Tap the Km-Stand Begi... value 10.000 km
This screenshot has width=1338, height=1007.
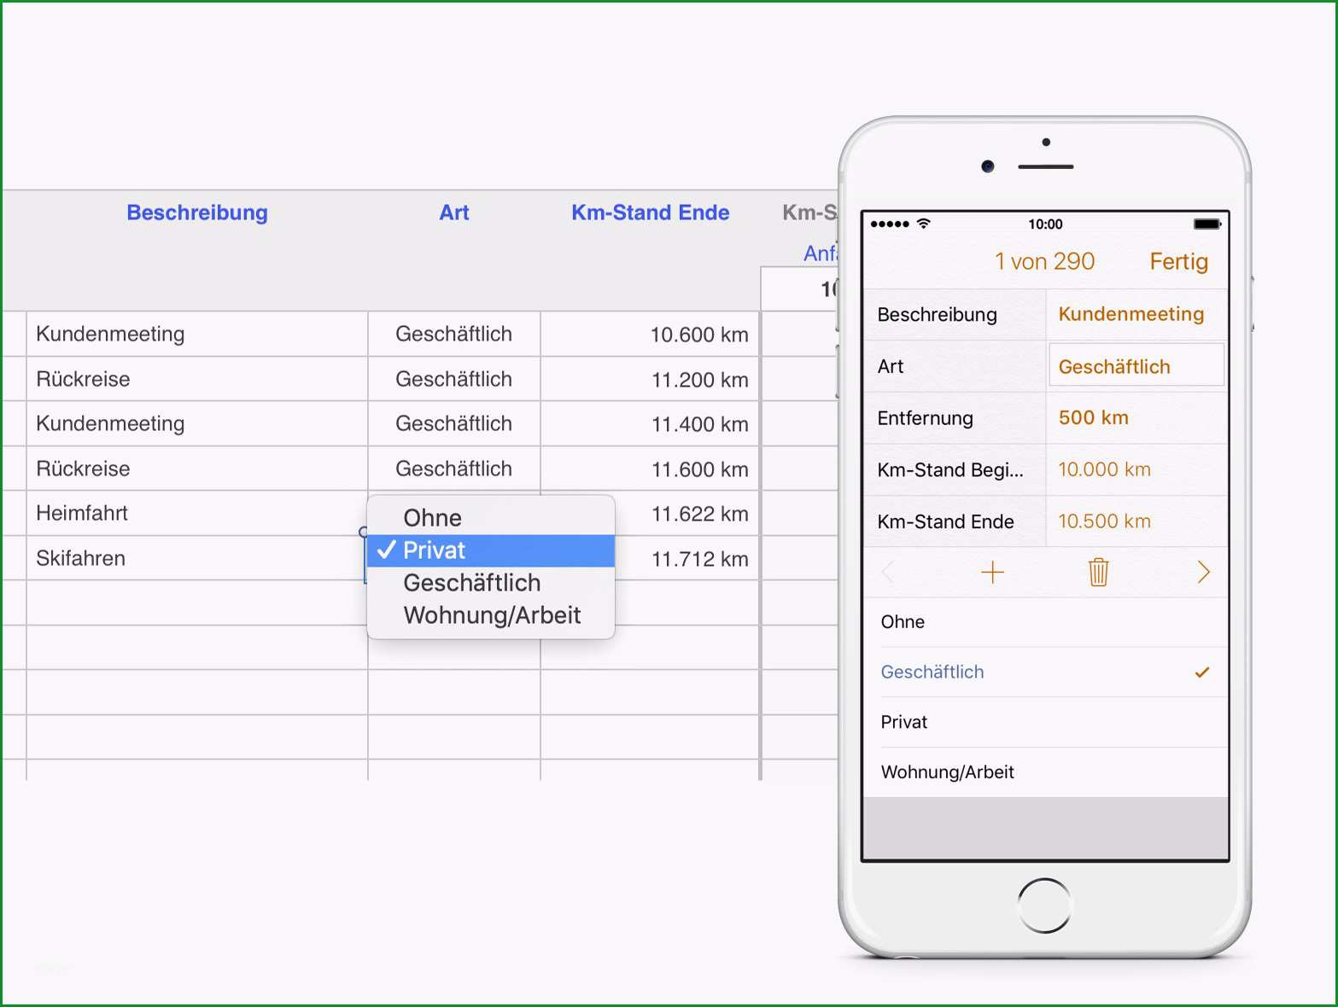pos(1136,469)
